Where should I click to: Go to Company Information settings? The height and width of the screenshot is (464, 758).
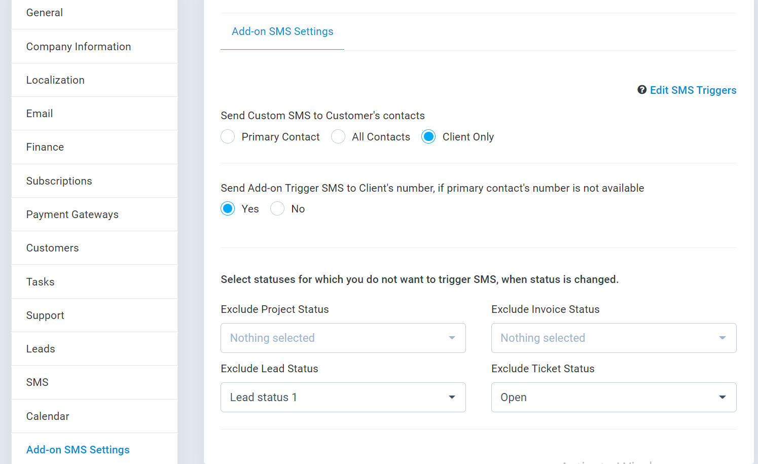pos(79,47)
